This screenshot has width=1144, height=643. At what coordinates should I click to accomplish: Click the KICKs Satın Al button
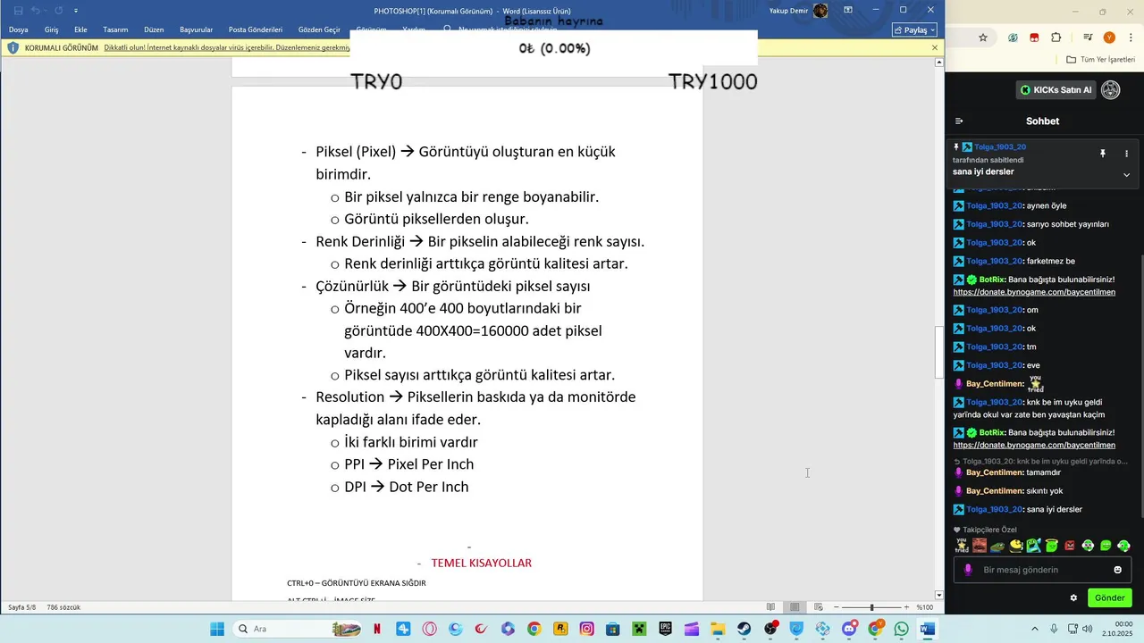1056,90
